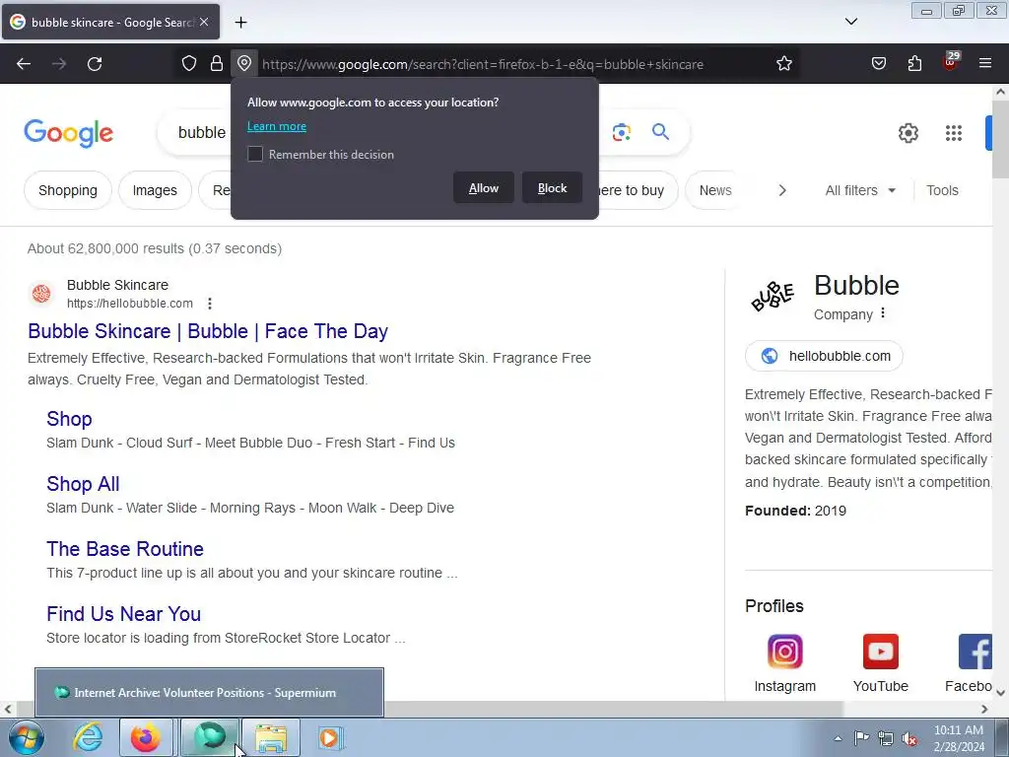Open the extensions puzzle icon
Image resolution: width=1009 pixels, height=757 pixels.
(x=914, y=64)
